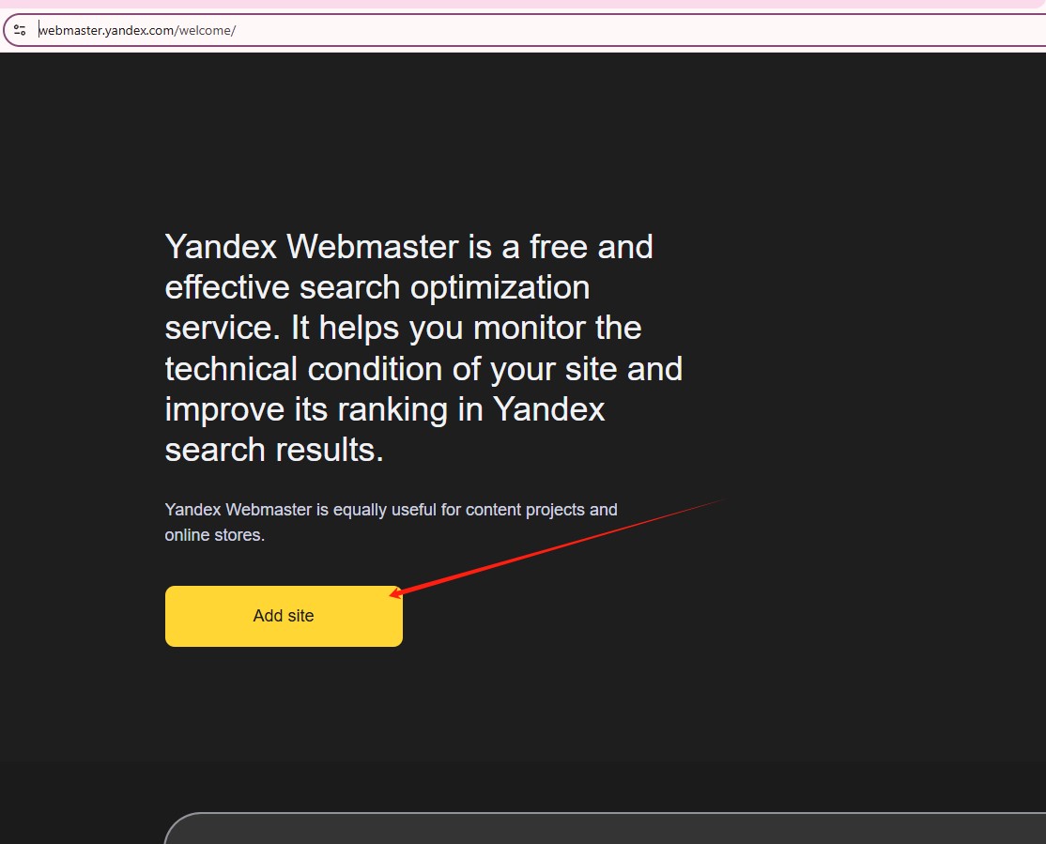Click the 'online stores.' text
The image size is (1046, 844).
pyautogui.click(x=215, y=535)
